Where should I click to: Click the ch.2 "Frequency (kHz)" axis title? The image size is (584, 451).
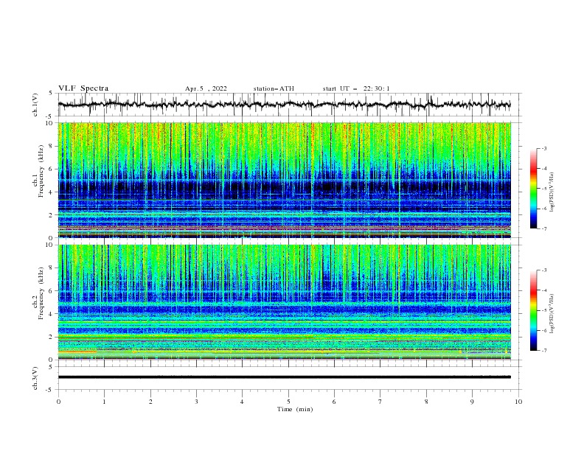tap(41, 293)
